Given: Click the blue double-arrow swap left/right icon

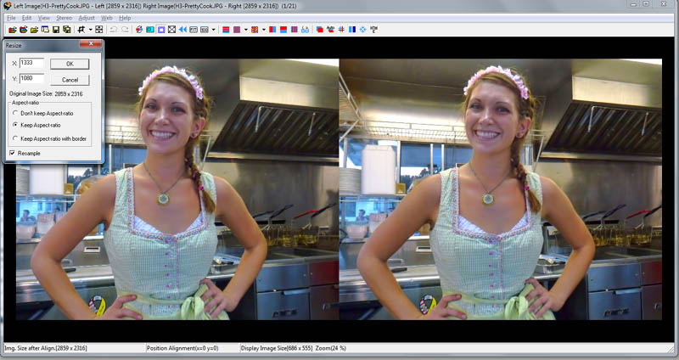Looking at the screenshot, I should pyautogui.click(x=182, y=29).
